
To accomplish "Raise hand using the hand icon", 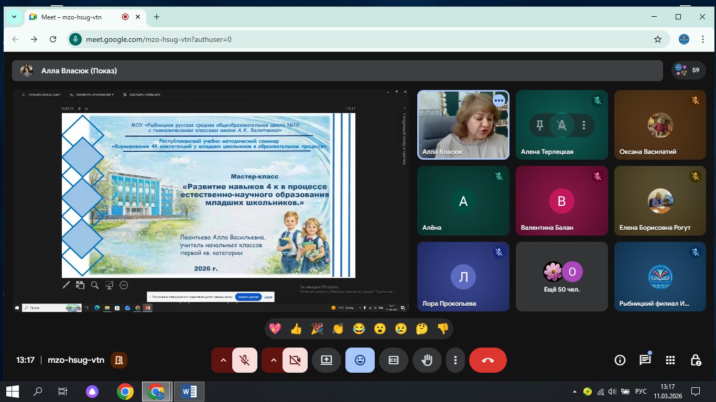I will [427, 360].
